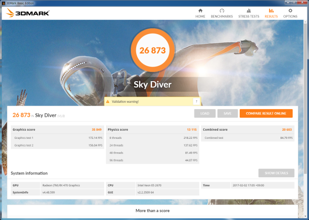Click the 24 threads row label
This screenshot has width=309, height=220.
coord(116,145)
